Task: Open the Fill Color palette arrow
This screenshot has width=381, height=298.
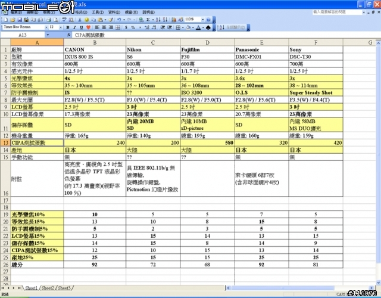Action: coord(193,27)
